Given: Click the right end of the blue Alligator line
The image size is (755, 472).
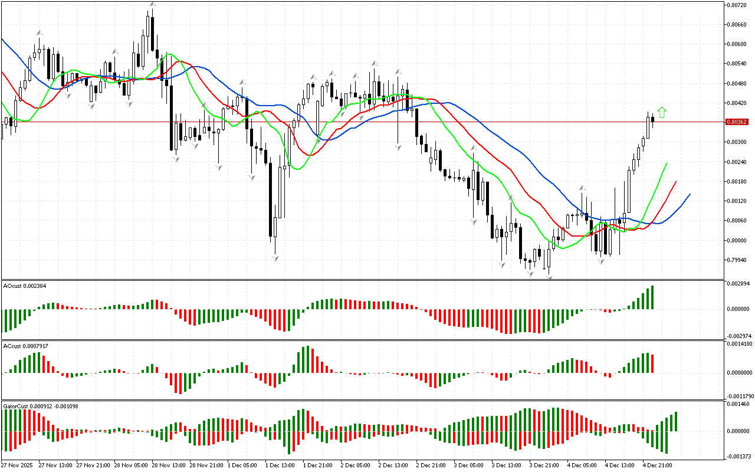Looking at the screenshot, I should click(689, 194).
